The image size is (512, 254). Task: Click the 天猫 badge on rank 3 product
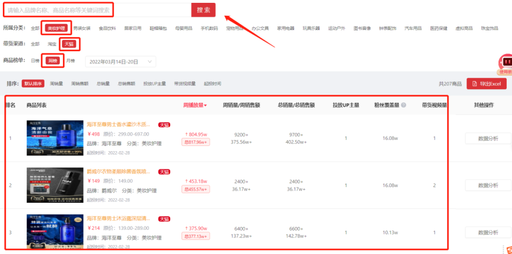point(164,219)
